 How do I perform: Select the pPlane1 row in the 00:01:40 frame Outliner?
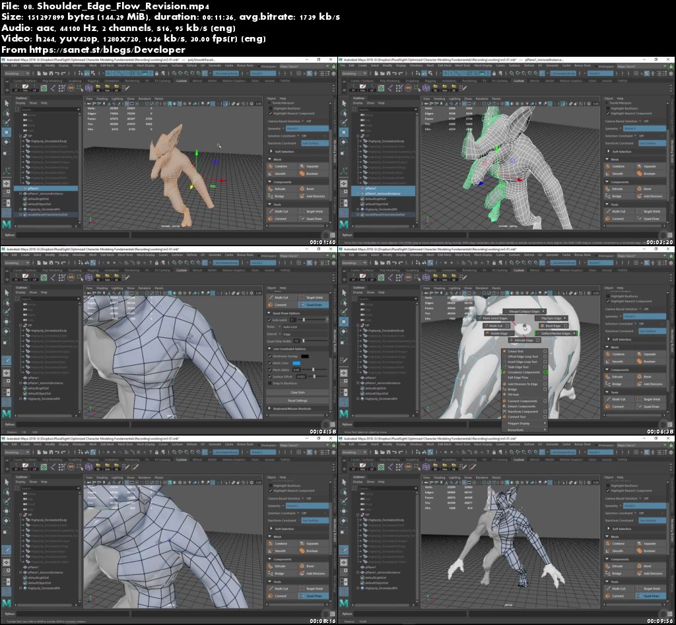(x=47, y=188)
